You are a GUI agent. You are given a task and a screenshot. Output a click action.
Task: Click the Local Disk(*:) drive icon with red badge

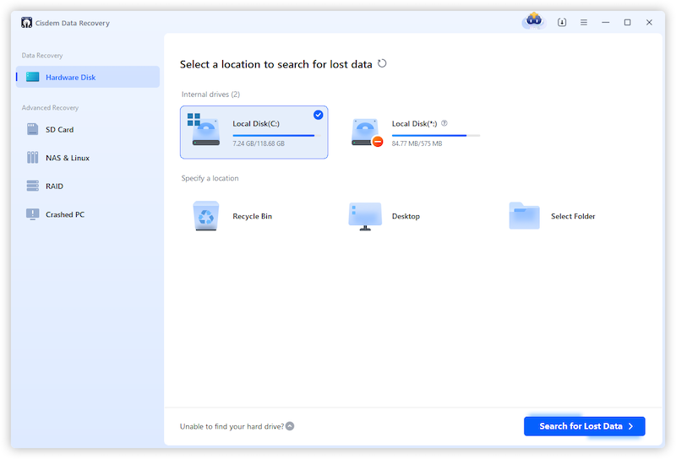coord(367,132)
